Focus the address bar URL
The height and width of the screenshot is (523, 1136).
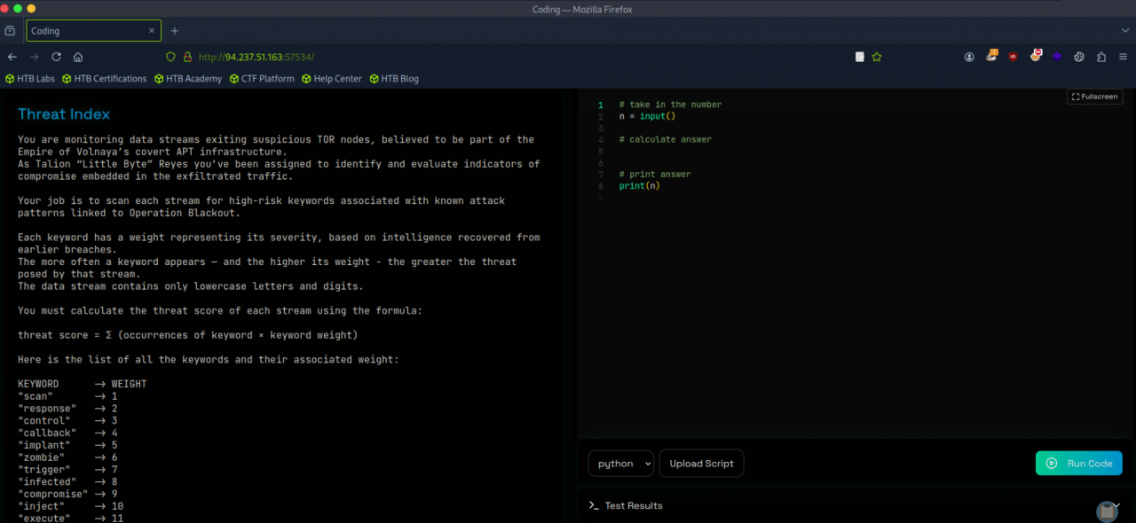(256, 57)
